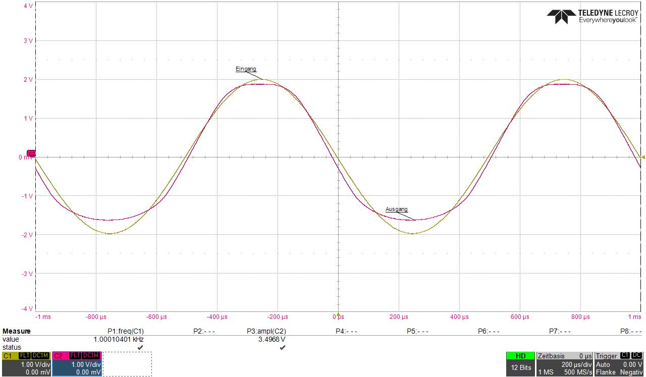Click the empty dashed descriptor placeholder
Image resolution: width=646 pixels, height=377 pixels.
127,364
